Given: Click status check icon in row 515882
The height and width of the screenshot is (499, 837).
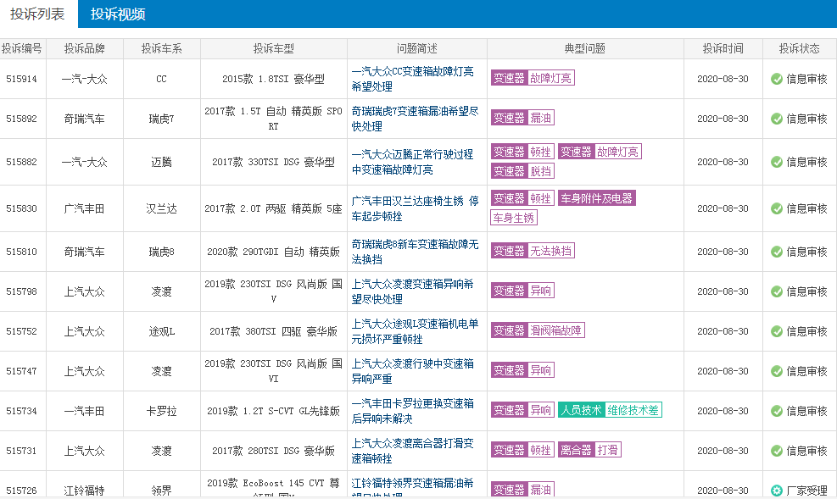Looking at the screenshot, I should 777,162.
